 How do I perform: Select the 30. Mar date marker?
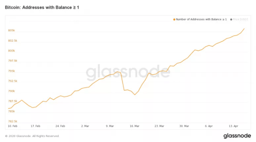click(184, 126)
